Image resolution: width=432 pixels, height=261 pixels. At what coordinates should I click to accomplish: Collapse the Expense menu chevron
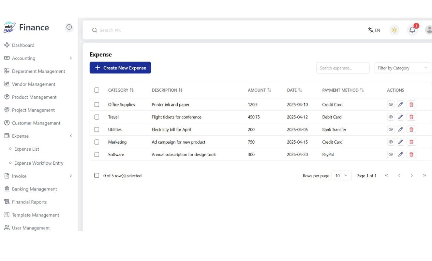click(x=71, y=136)
